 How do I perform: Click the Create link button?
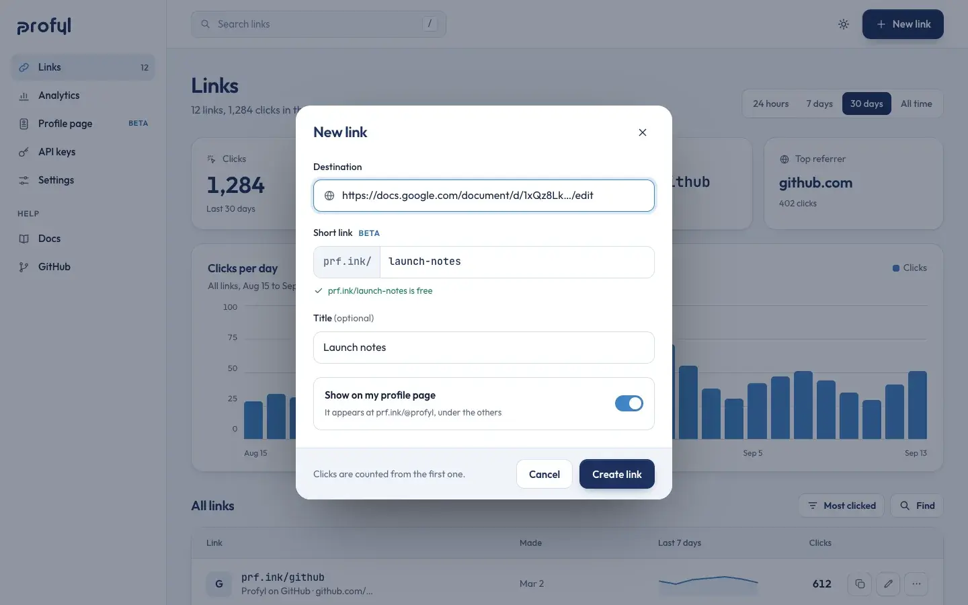pyautogui.click(x=617, y=474)
